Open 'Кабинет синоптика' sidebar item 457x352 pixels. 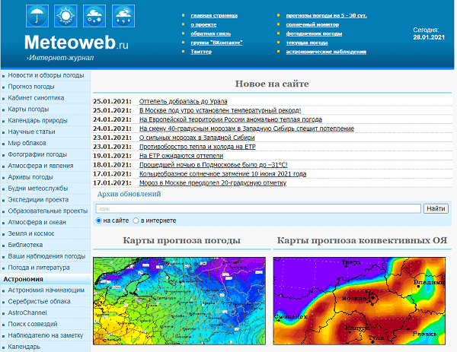tap(36, 98)
